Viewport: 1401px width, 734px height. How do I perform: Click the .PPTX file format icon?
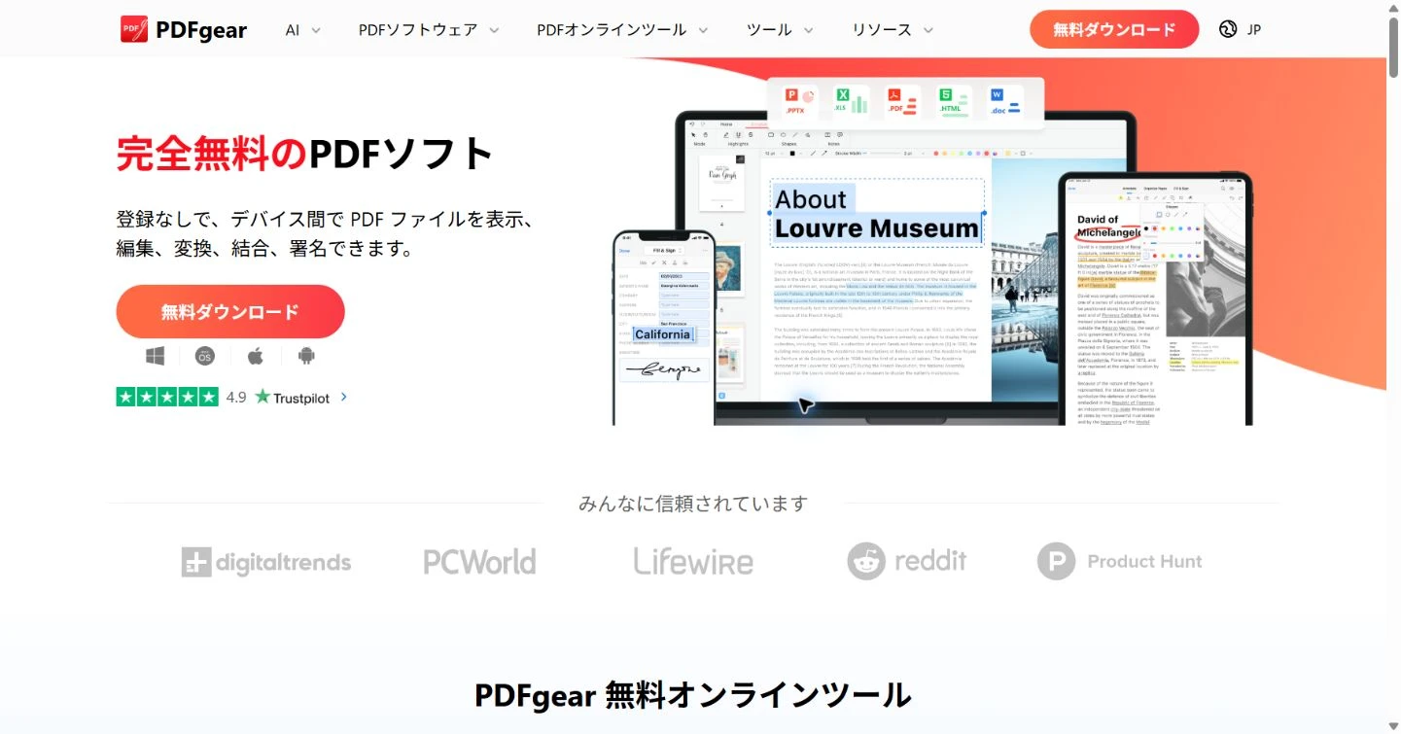[801, 103]
